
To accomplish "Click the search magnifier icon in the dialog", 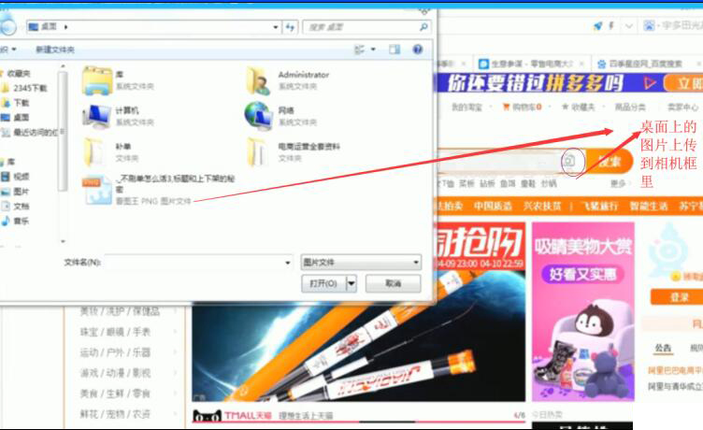I will click(x=423, y=27).
